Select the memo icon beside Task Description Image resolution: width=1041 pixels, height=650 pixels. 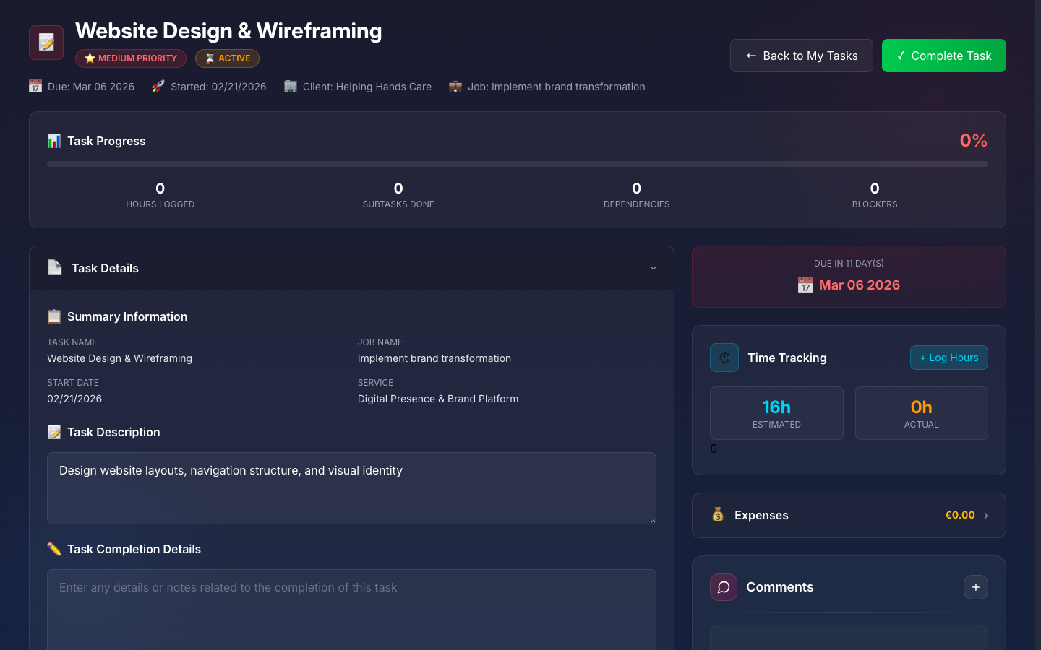point(53,431)
